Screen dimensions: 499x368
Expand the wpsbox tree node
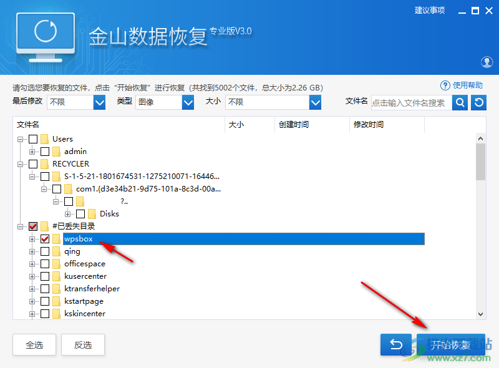coord(32,239)
